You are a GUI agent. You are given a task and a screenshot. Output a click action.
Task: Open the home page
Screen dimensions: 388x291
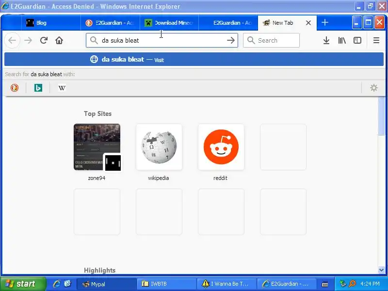(59, 40)
